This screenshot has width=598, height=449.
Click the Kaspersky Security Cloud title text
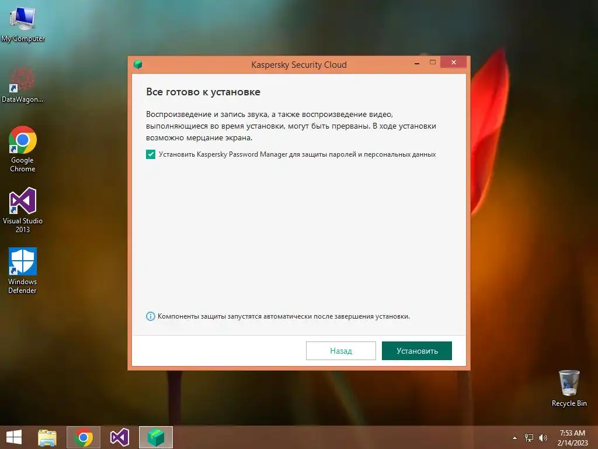299,64
